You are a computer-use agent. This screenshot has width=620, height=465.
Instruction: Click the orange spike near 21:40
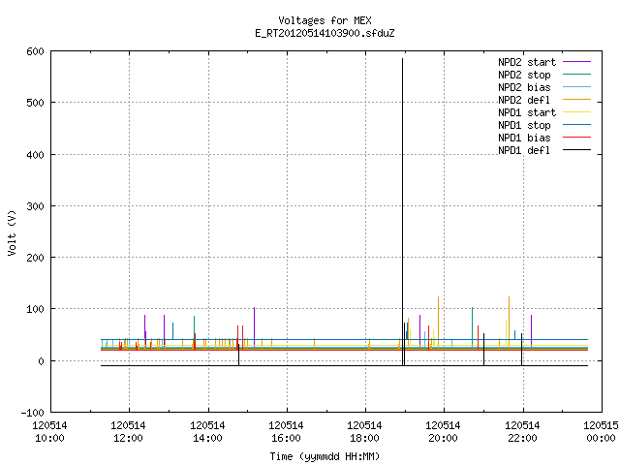click(x=509, y=323)
